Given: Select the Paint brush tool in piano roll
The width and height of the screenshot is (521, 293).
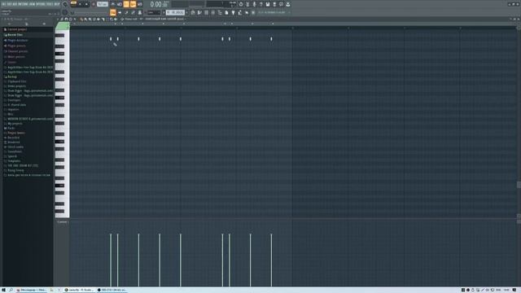Looking at the screenshot, I should 85,20.
